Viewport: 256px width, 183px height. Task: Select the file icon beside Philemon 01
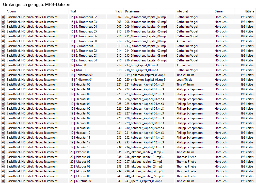click(x=3, y=80)
